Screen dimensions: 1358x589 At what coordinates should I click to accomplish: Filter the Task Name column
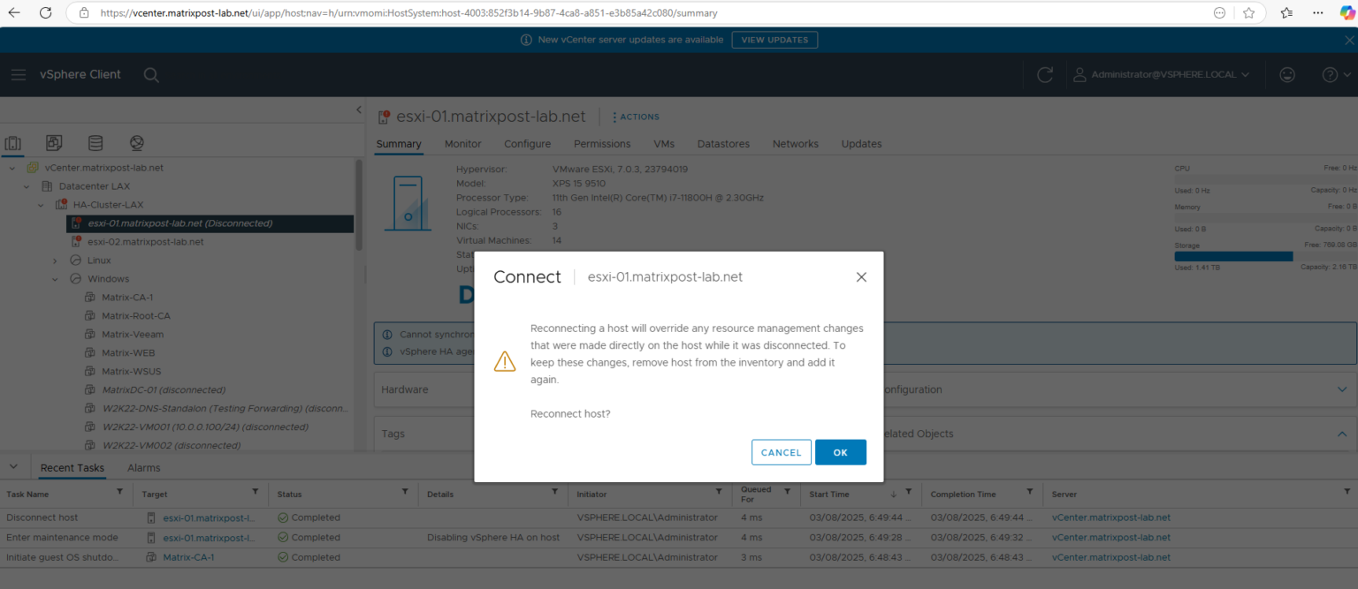tap(121, 494)
